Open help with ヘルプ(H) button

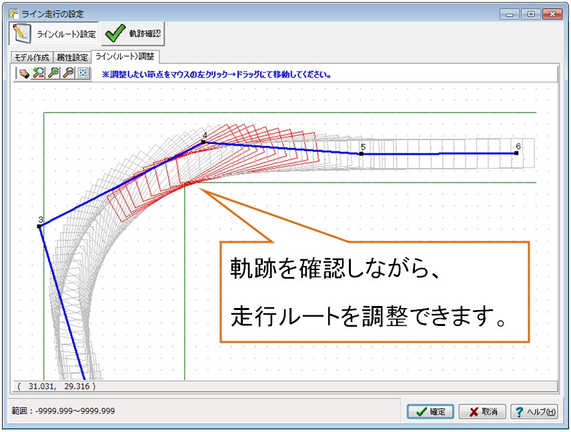pyautogui.click(x=534, y=411)
